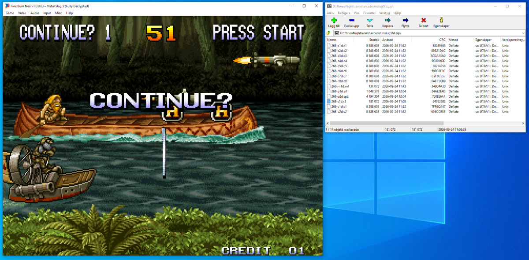This screenshot has height=260, width=529.
Task: Run the Testa archive test tool
Action: [369, 20]
